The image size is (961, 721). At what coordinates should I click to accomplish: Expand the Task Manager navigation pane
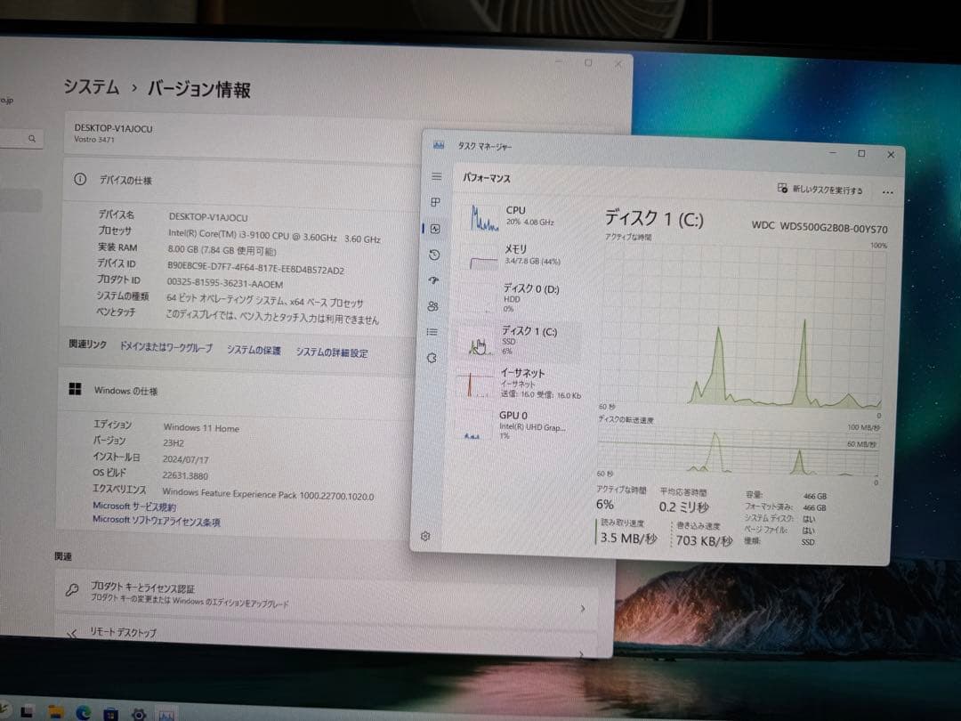(436, 175)
